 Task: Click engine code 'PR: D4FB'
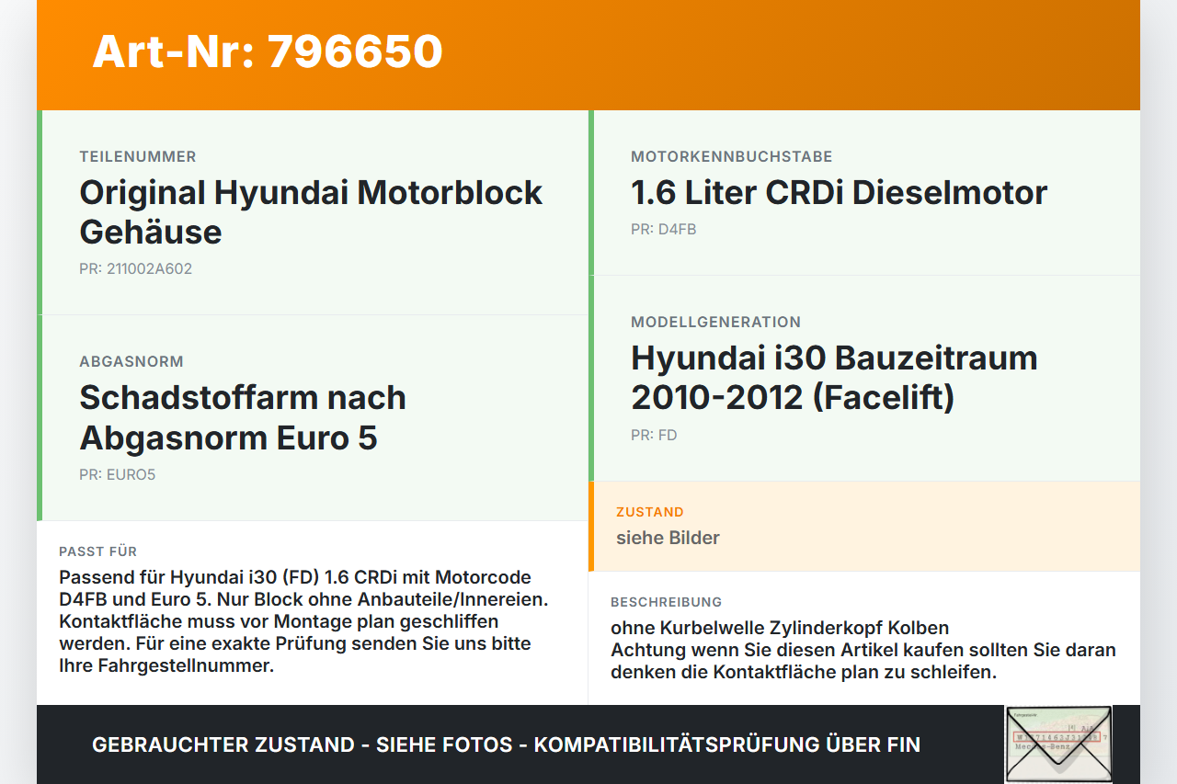tap(664, 230)
